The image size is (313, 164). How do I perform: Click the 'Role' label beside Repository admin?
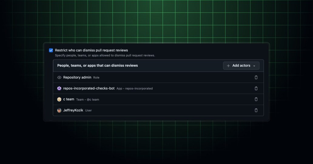coord(96,78)
